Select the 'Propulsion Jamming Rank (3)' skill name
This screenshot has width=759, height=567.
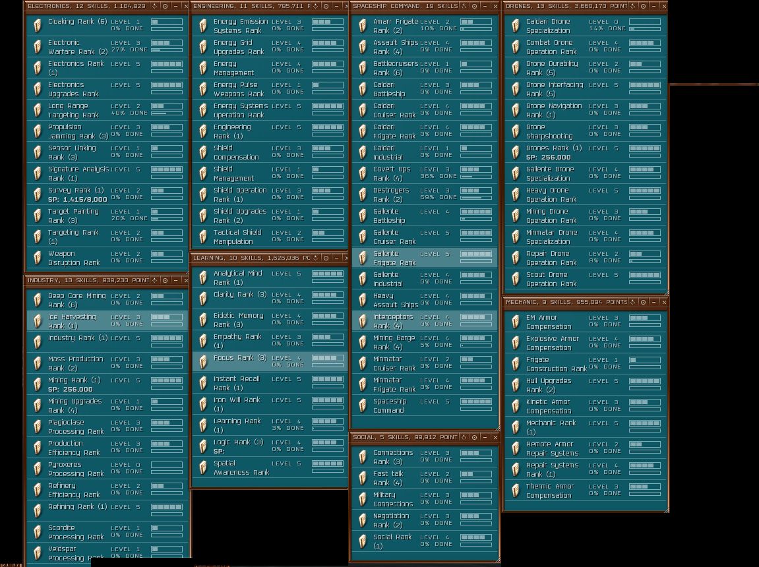78,132
